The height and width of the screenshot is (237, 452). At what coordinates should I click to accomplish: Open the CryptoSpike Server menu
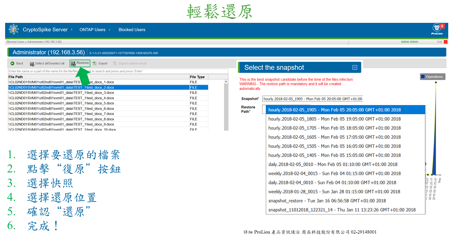(x=45, y=30)
